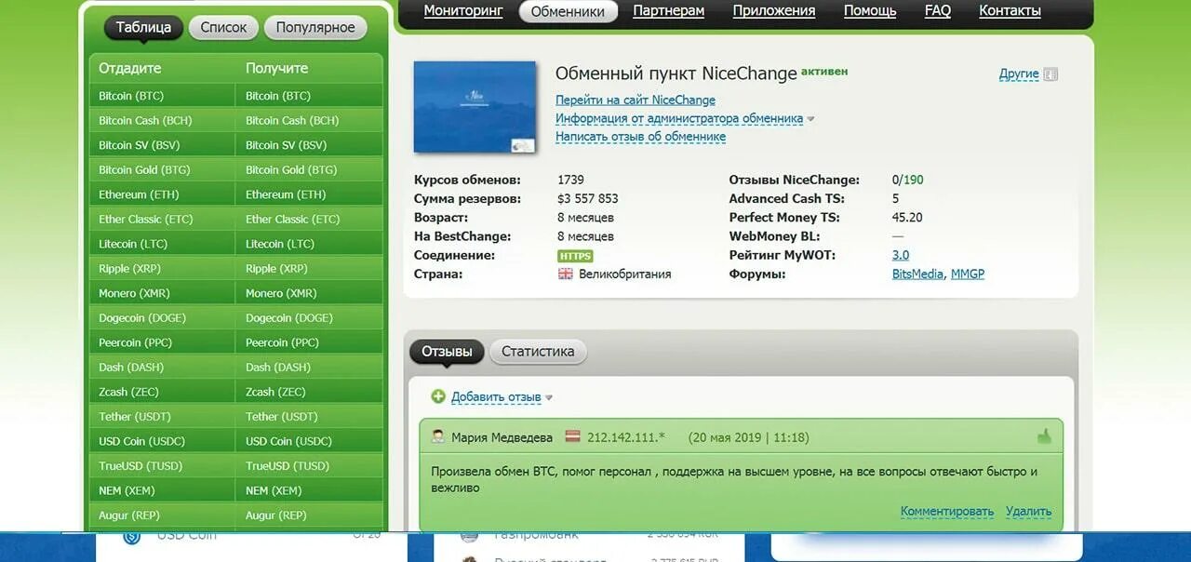This screenshot has height=562, width=1191.
Task: Select Augur (REP) in Отдадите column
Action: click(162, 515)
